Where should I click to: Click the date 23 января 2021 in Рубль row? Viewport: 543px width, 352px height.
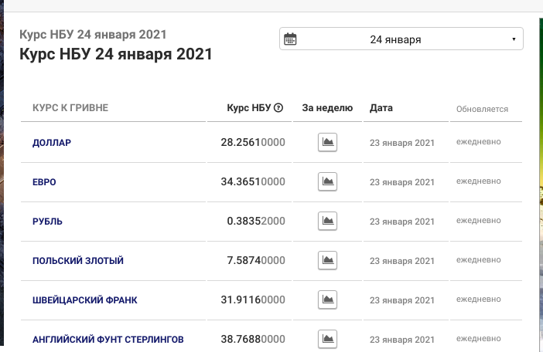pos(401,222)
